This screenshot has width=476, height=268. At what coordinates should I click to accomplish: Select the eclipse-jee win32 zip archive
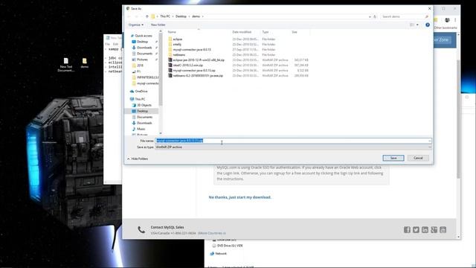(199, 60)
